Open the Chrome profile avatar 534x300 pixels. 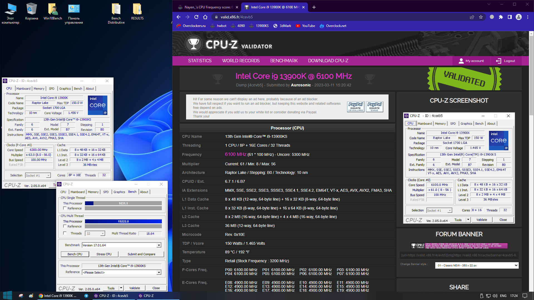click(519, 17)
